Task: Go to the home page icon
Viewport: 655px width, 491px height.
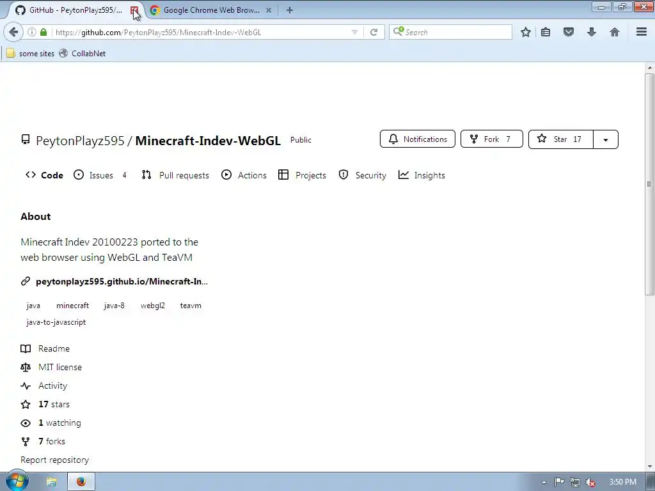Action: 615,32
